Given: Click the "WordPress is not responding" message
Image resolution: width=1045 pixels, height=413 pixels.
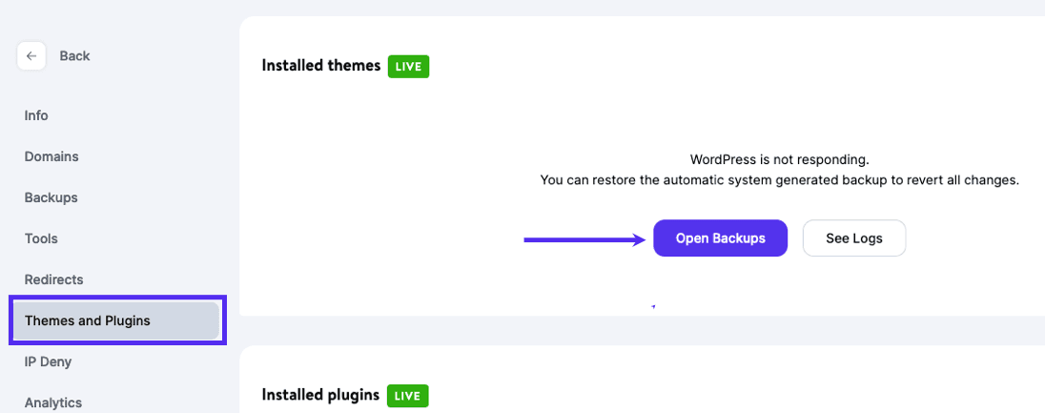Looking at the screenshot, I should pos(779,159).
